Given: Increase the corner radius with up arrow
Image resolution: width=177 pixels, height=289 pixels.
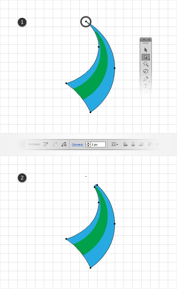Looking at the screenshot, I should [x=88, y=143].
